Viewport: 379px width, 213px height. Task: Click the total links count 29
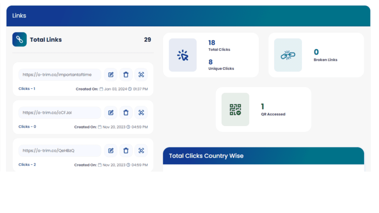click(x=147, y=40)
